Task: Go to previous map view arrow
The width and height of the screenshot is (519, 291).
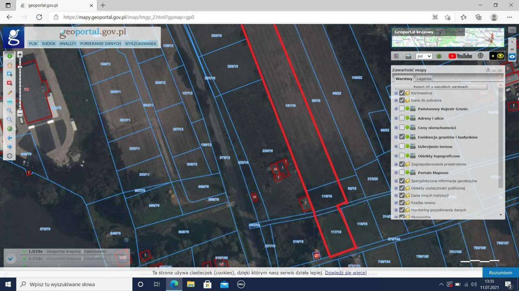Action: pyautogui.click(x=9, y=138)
